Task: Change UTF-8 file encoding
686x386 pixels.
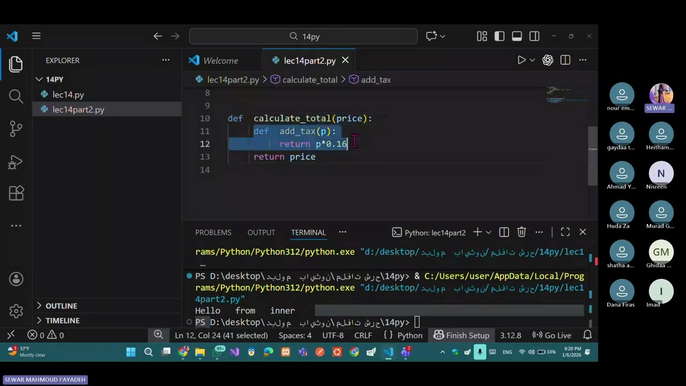Action: (333, 335)
